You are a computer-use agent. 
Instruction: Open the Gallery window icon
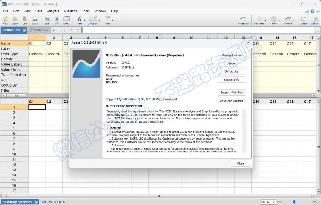pyautogui.click(x=315, y=21)
